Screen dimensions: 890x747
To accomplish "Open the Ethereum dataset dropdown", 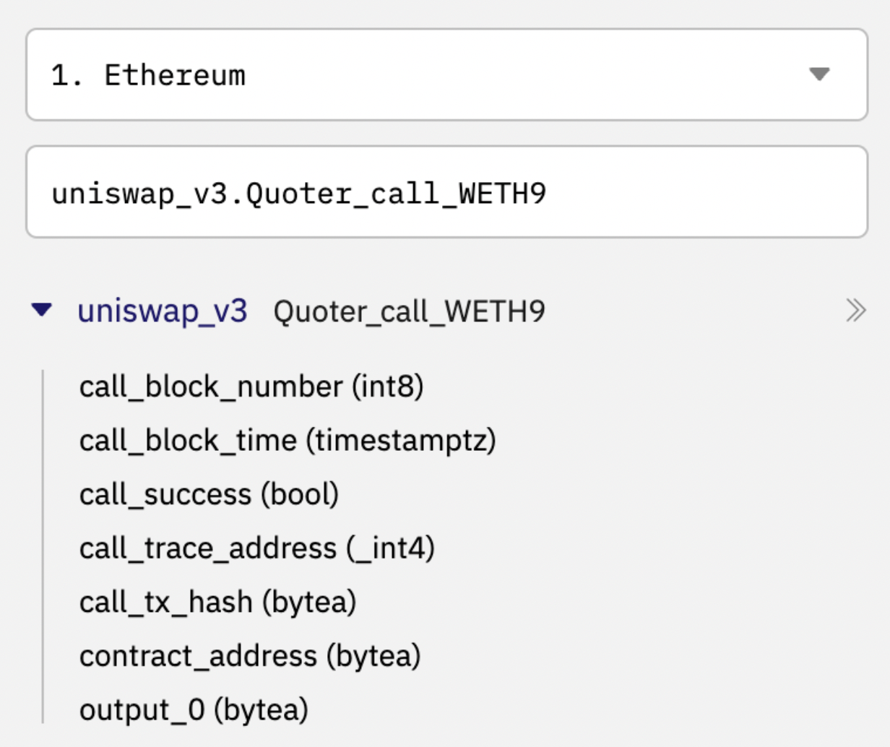I will (x=446, y=74).
